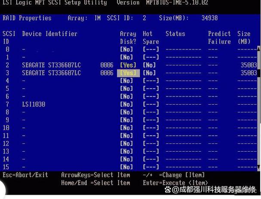Change Hot Spare [No] for ID 3
This screenshot has height=199, width=261.
(149, 73)
